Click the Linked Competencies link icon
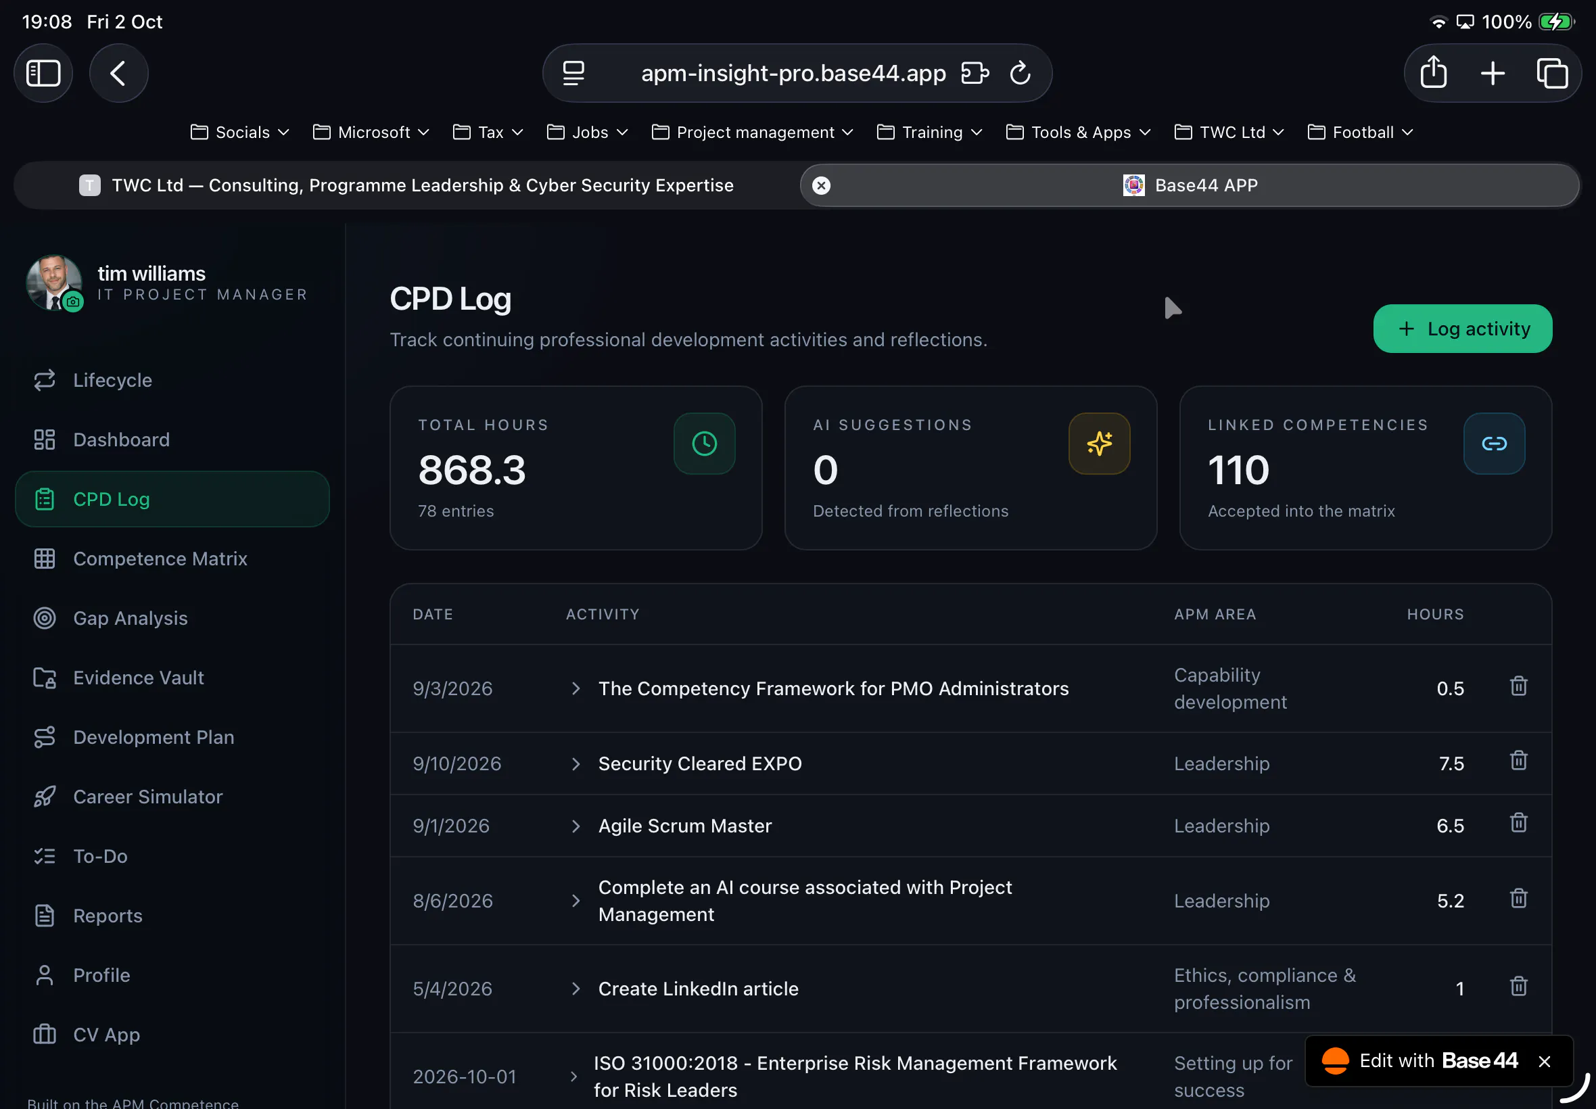Screen dimensions: 1596x1109 point(1494,444)
